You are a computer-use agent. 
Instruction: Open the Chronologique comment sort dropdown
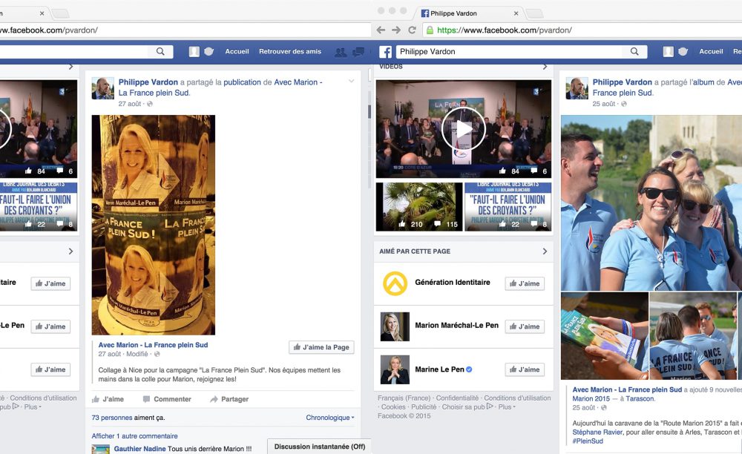[x=330, y=418]
